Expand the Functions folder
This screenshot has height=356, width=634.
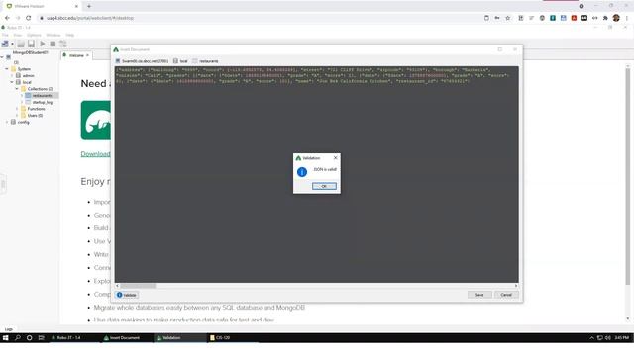(17, 109)
